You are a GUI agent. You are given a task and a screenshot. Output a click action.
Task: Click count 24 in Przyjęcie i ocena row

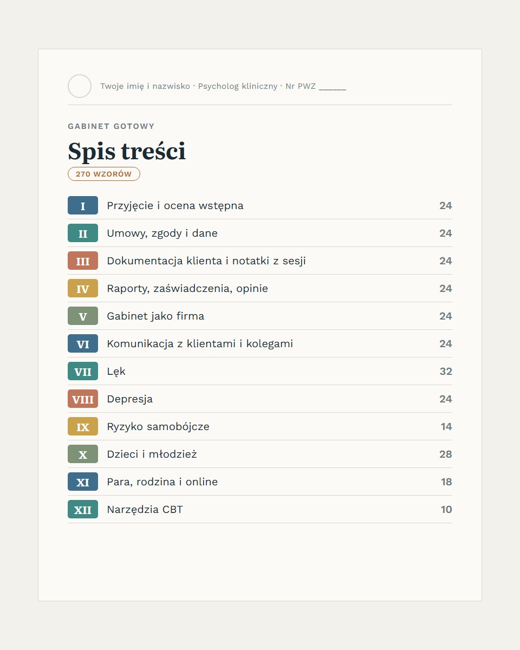(446, 205)
